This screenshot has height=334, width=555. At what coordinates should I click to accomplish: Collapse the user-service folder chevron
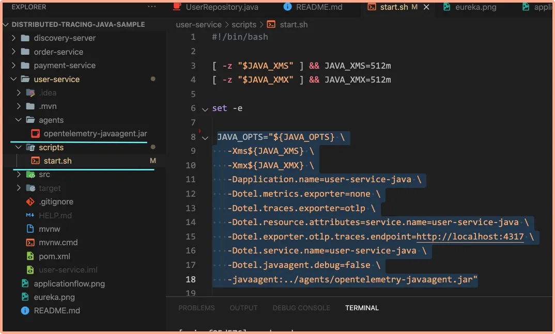pyautogui.click(x=13, y=79)
